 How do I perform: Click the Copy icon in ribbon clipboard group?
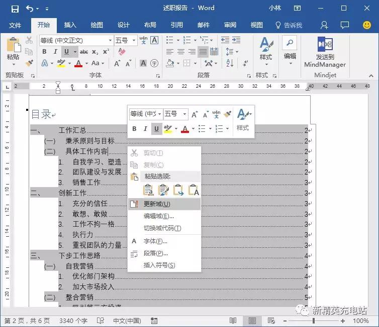[29, 52]
